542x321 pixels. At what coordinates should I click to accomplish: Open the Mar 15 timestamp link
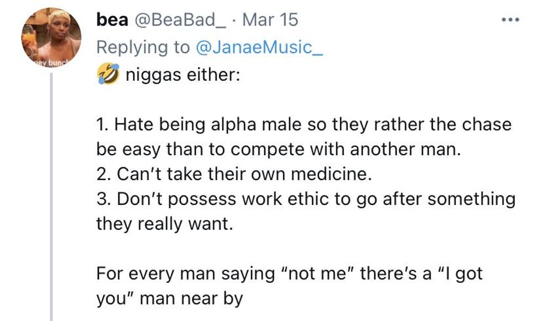point(270,20)
